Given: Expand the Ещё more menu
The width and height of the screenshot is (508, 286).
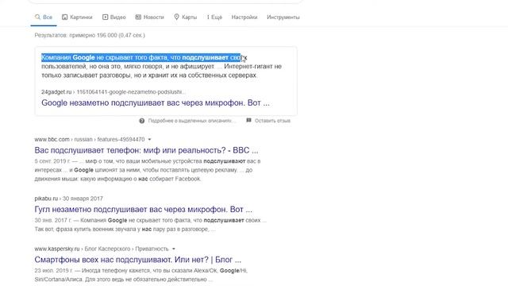Looking at the screenshot, I should coord(215,17).
